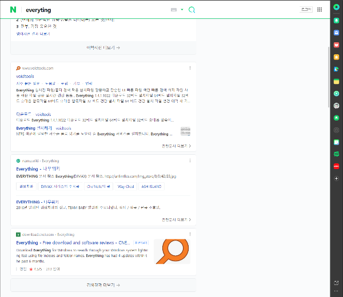
Task: Run search with the magnifier icon
Action: (x=192, y=10)
